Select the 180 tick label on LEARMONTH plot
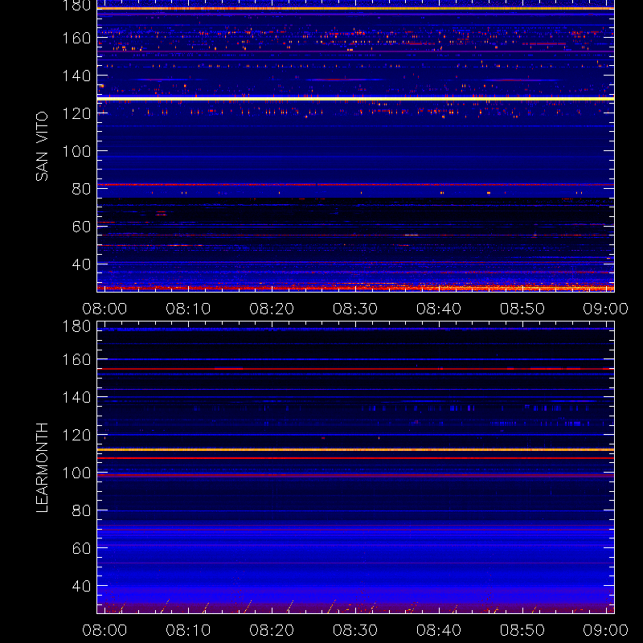 coord(76,326)
